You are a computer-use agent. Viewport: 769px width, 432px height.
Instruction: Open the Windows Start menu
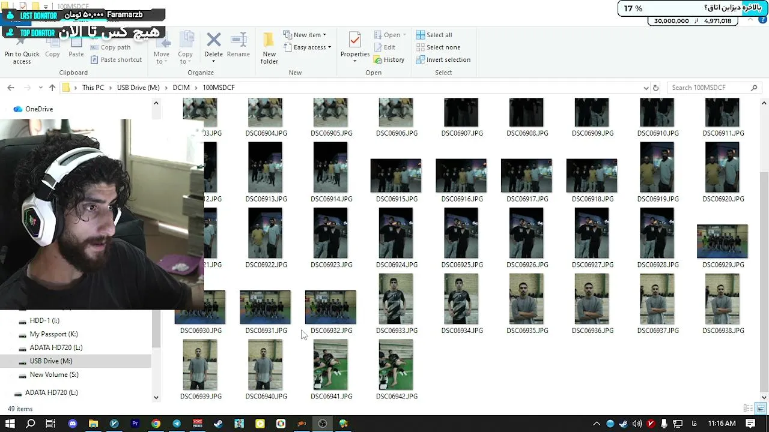tap(10, 424)
